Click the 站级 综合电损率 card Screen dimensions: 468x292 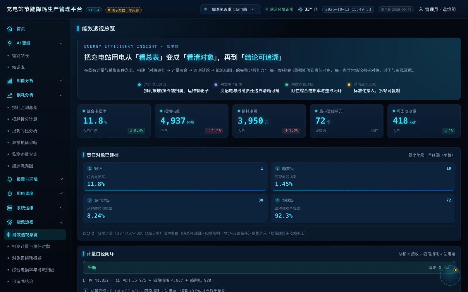point(175,176)
